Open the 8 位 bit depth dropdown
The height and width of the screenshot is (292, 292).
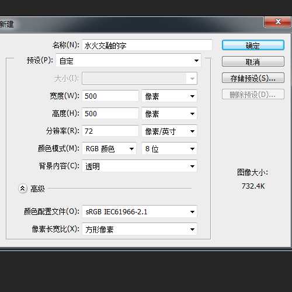[169, 149]
